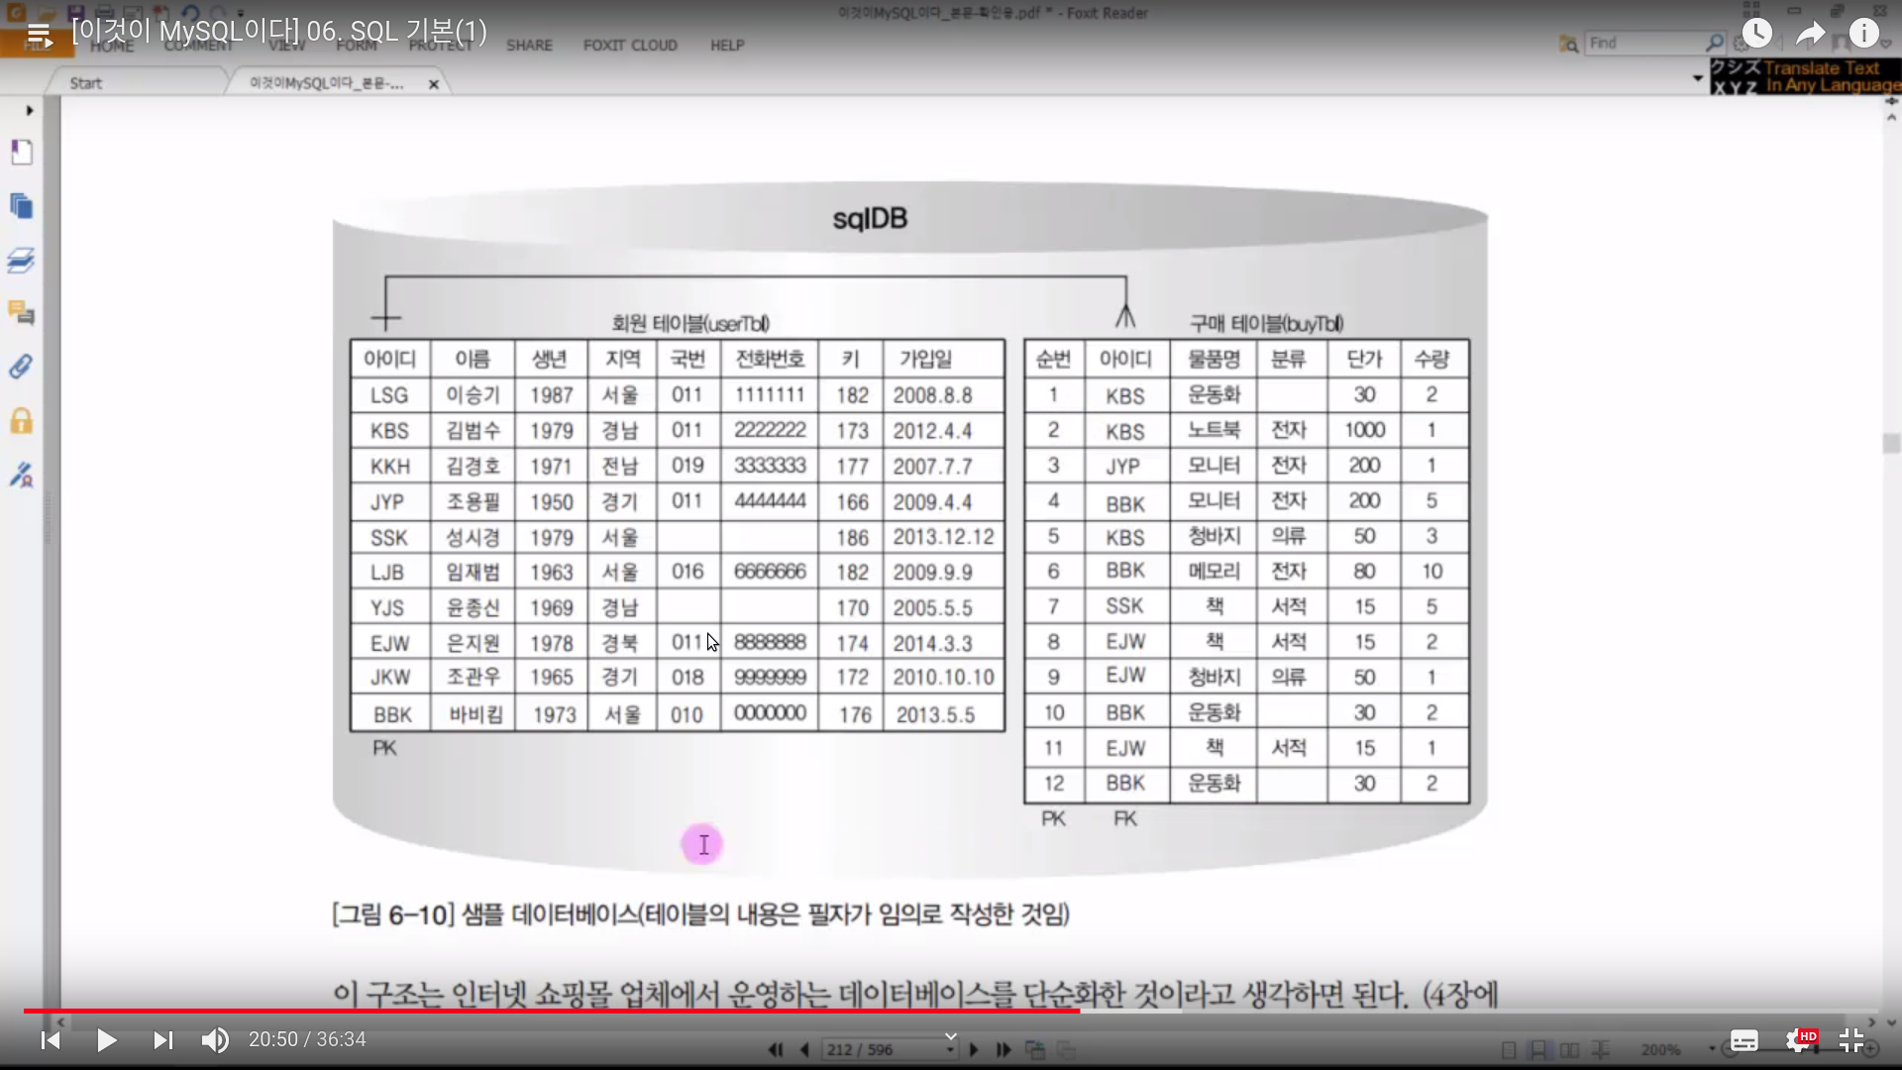Exit fullscreen mode
The height and width of the screenshot is (1070, 1902).
(x=1851, y=1040)
